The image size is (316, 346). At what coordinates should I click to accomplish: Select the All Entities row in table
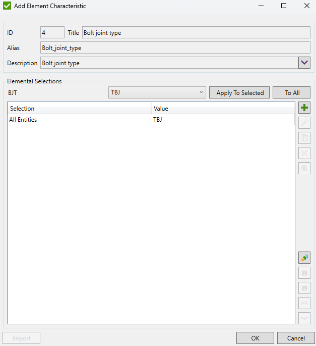click(80, 120)
